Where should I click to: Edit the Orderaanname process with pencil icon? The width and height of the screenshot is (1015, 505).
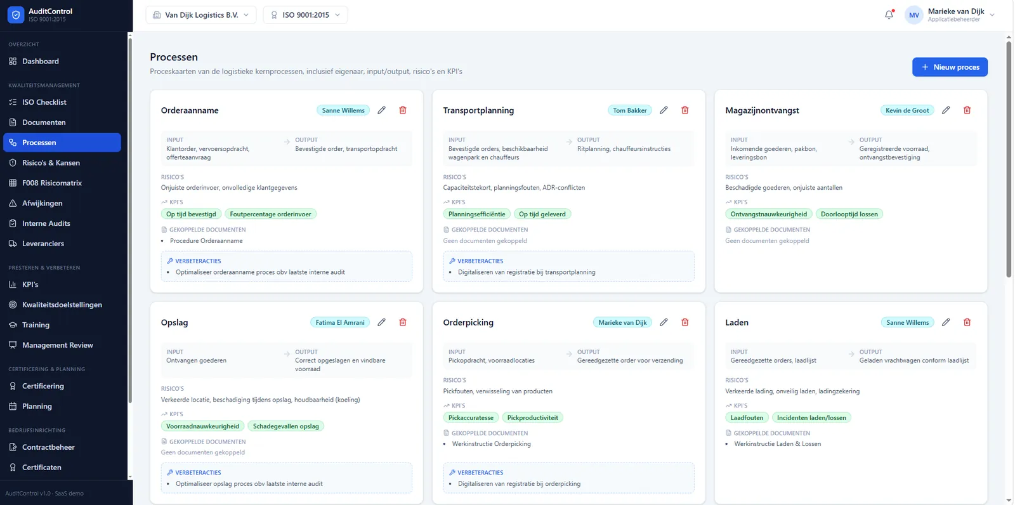tap(381, 110)
